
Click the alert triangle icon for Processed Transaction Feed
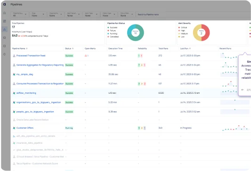click(x=86, y=56)
